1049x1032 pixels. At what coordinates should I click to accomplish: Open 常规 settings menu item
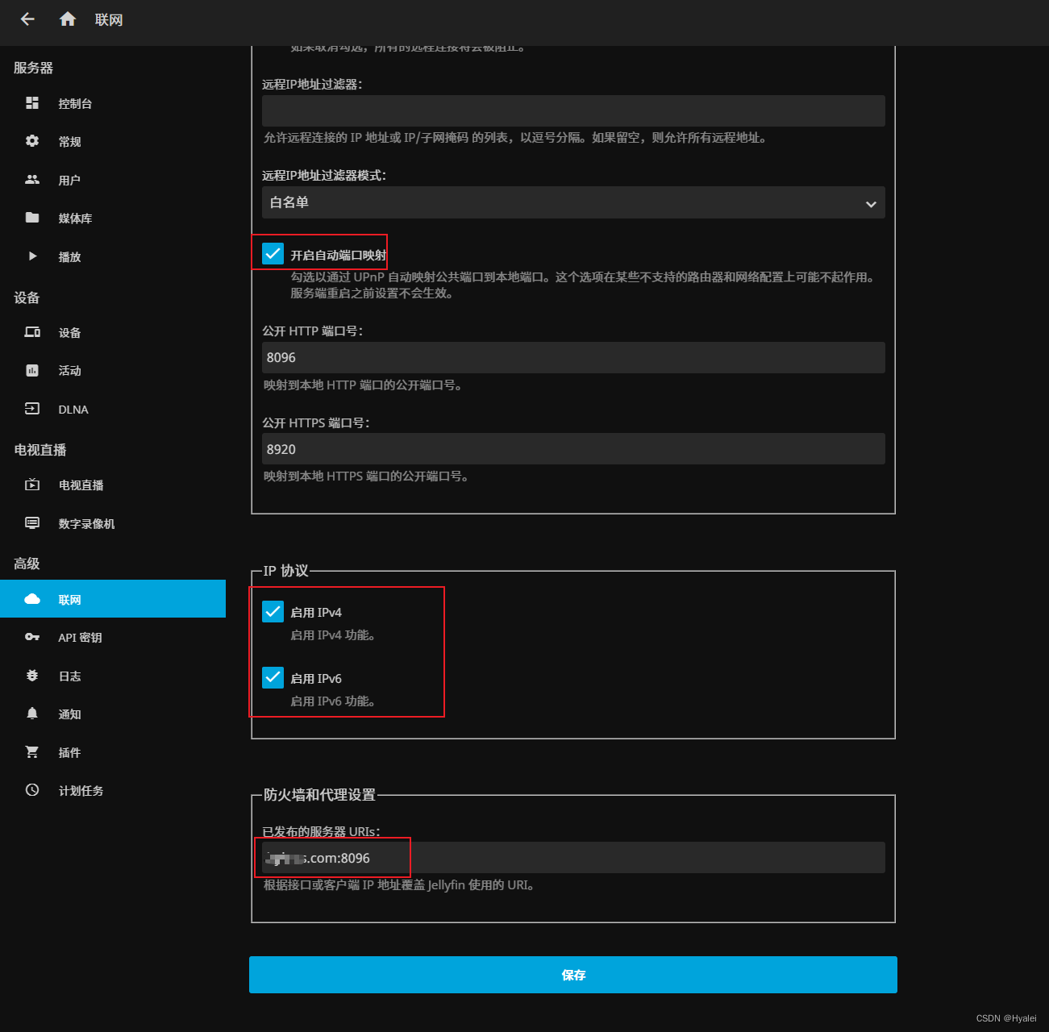[113, 141]
